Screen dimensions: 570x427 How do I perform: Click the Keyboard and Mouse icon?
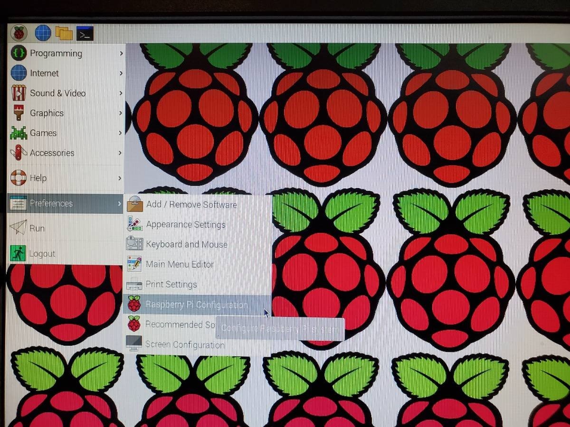(134, 244)
